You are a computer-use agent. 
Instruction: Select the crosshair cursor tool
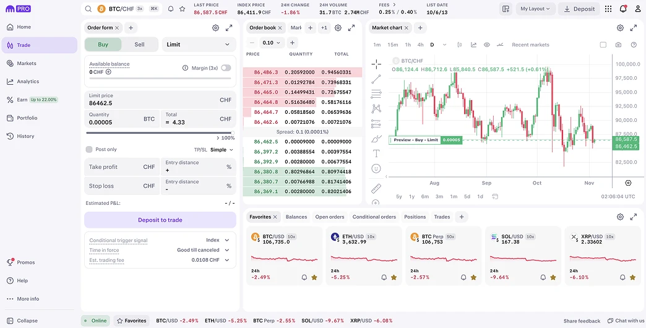[x=376, y=64]
